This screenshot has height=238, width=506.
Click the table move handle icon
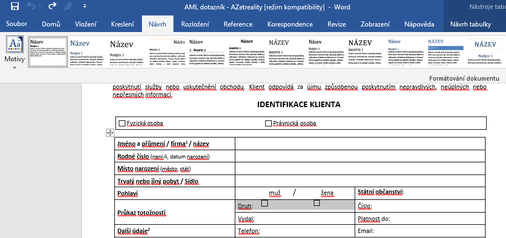point(110,133)
